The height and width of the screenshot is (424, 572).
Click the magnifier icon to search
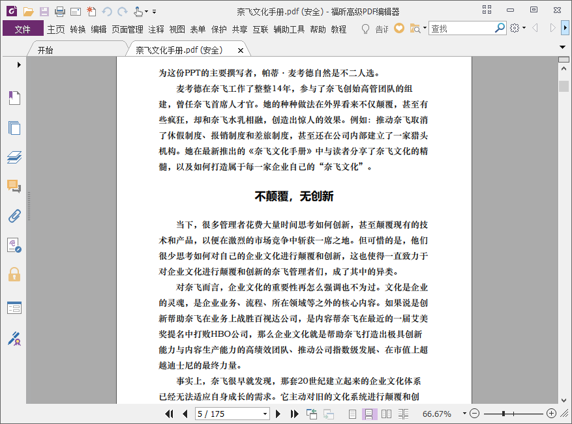(500, 28)
